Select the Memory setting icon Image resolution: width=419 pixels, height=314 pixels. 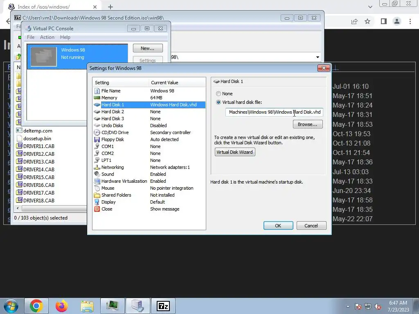97,98
